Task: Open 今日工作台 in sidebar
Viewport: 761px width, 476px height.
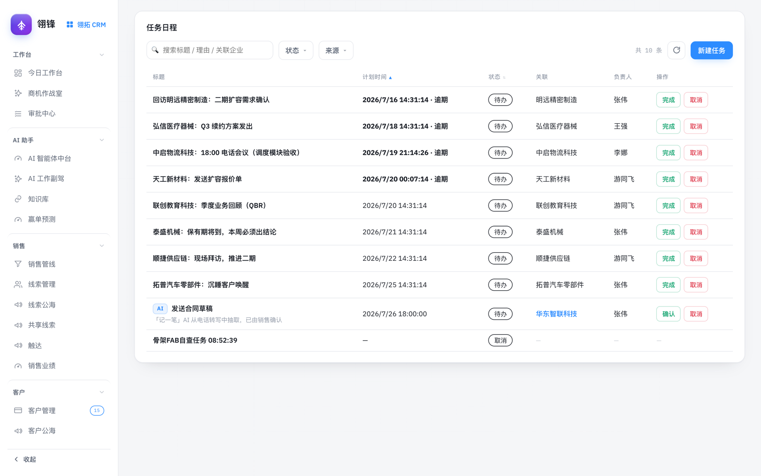Action: pyautogui.click(x=59, y=73)
